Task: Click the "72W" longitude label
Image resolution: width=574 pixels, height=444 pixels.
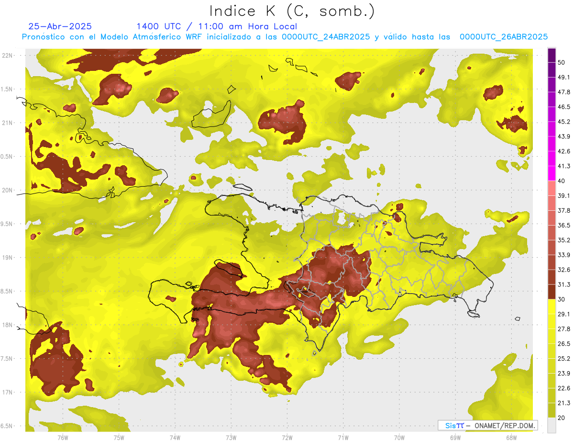Action: click(287, 438)
